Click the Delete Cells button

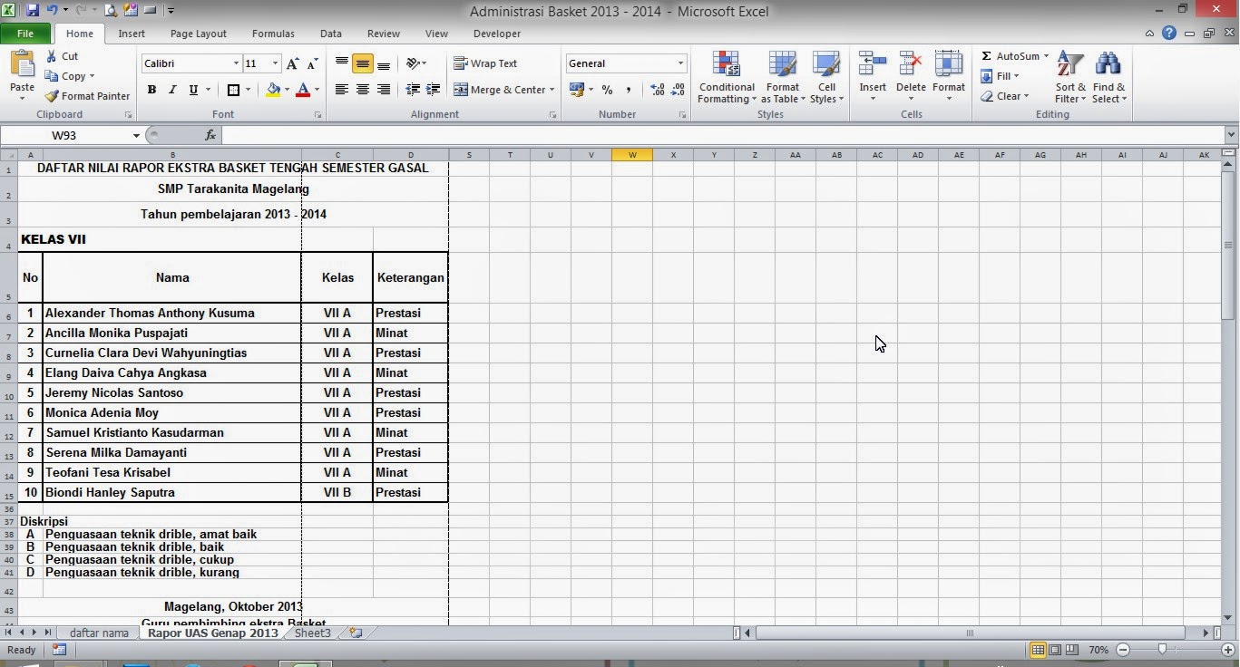(910, 78)
